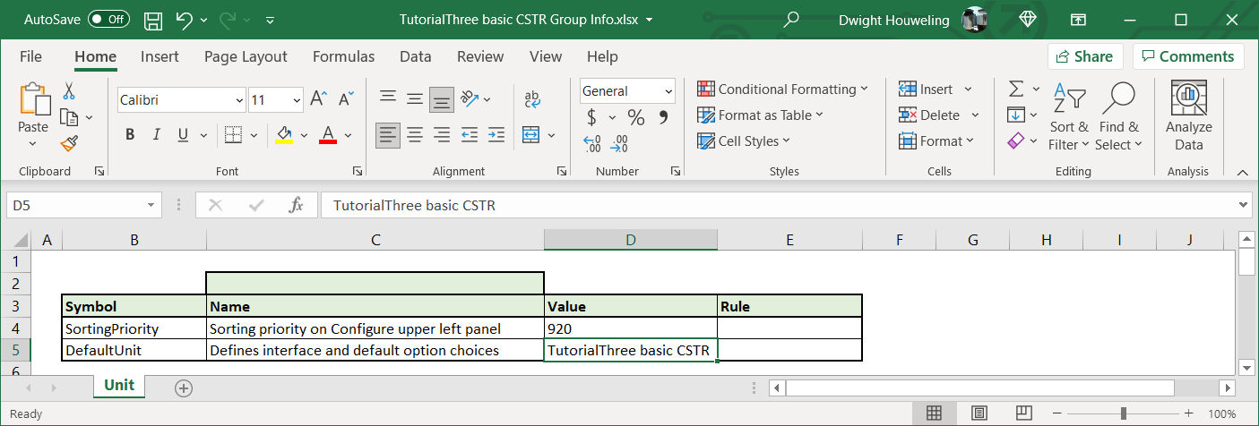Toggle Italic formatting
1259x426 pixels.
click(157, 135)
